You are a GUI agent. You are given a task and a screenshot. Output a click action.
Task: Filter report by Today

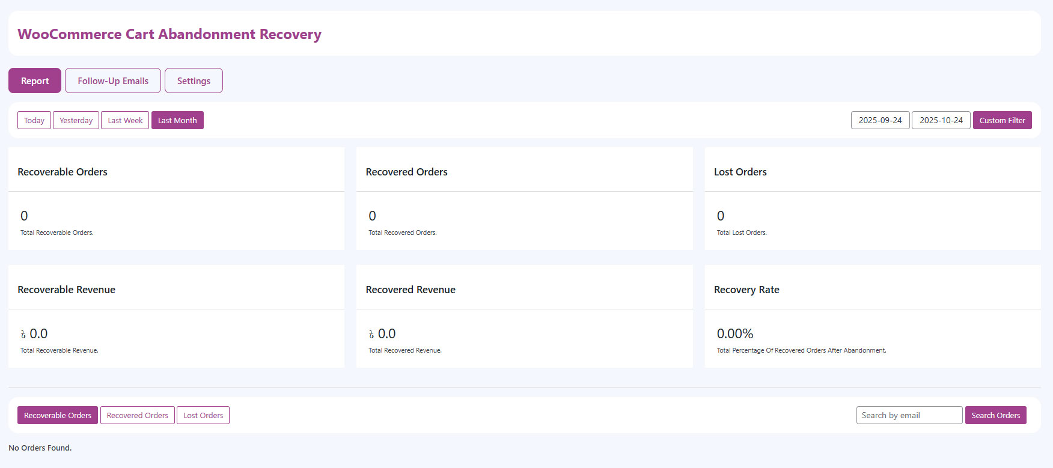click(x=34, y=120)
